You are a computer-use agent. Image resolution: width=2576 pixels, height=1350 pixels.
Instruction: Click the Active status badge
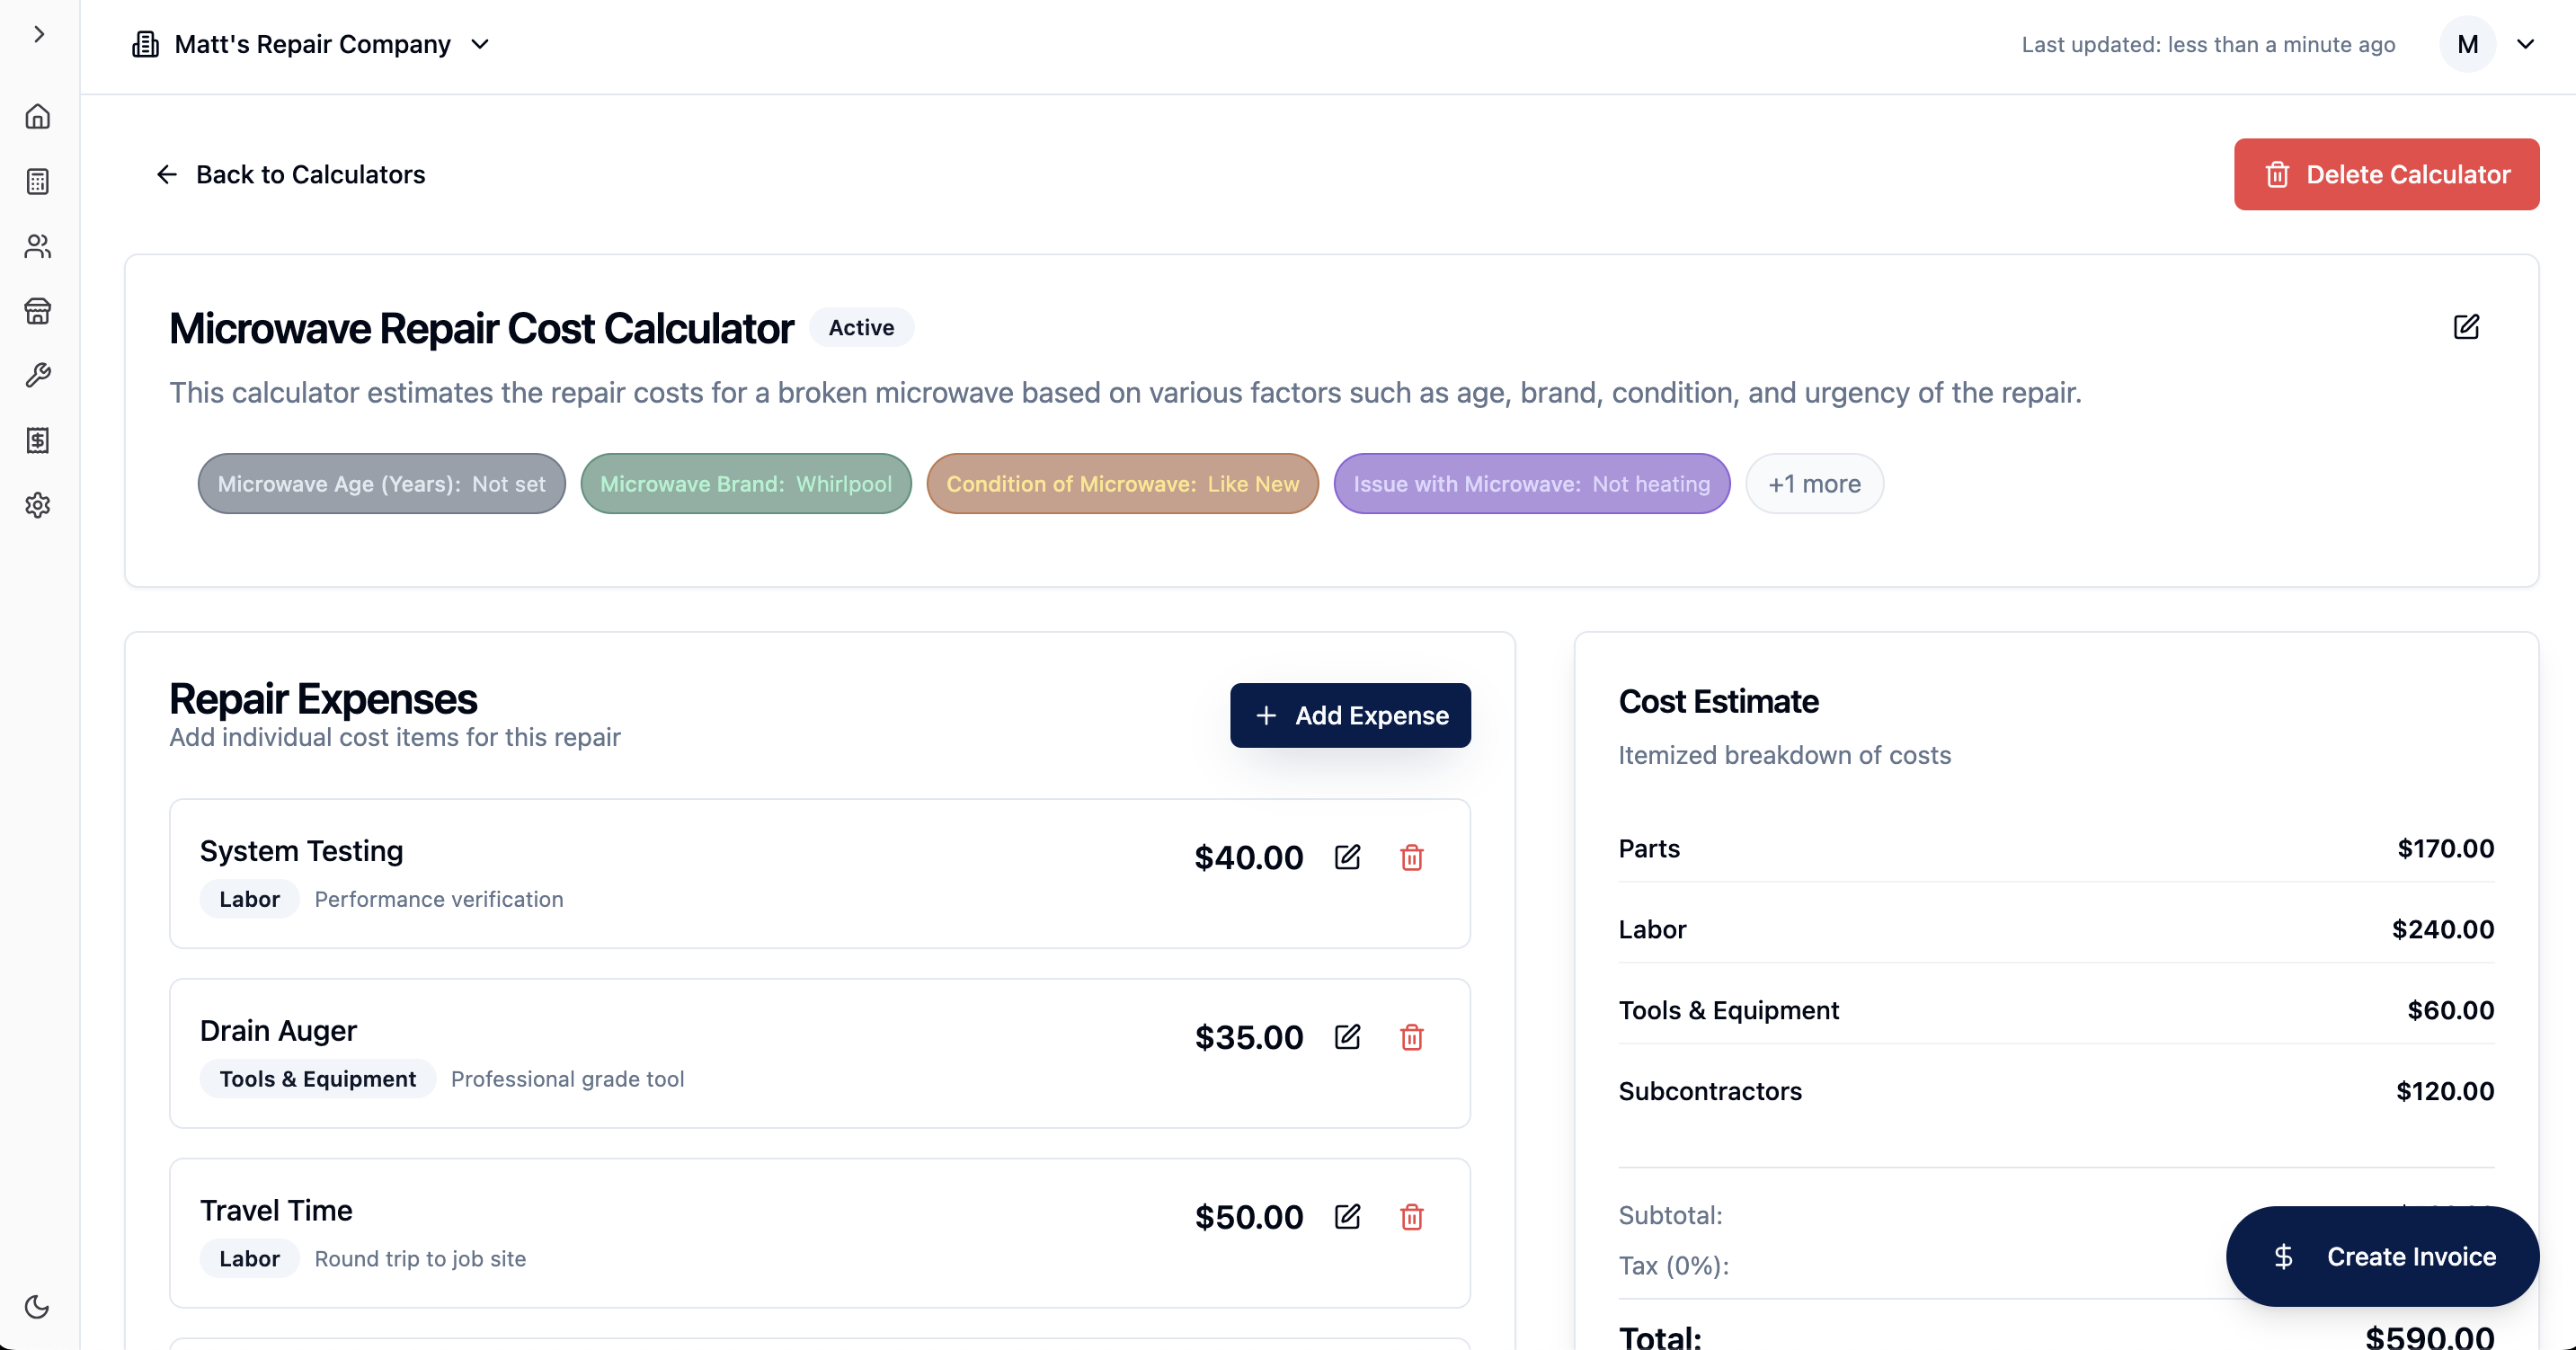(861, 327)
